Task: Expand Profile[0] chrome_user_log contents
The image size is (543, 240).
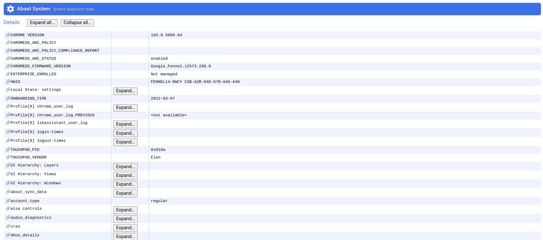Action: coord(125,108)
